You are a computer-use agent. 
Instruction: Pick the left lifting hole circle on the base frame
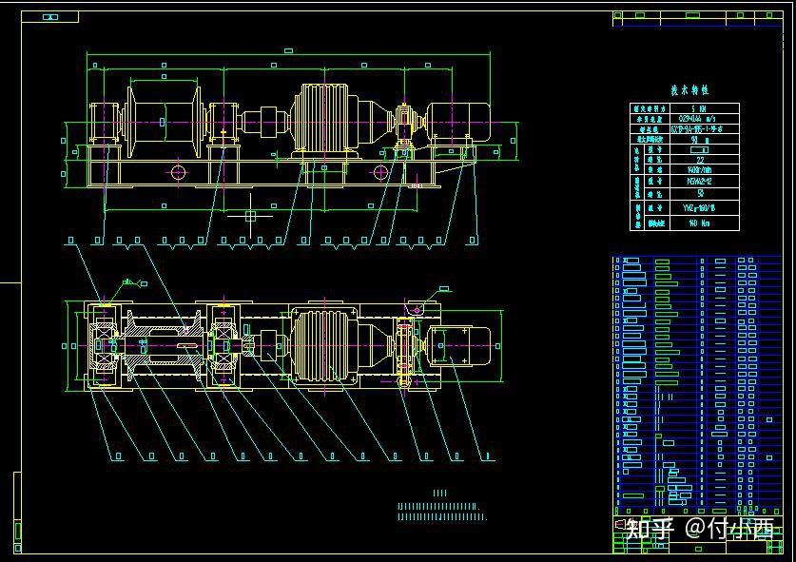click(x=179, y=172)
